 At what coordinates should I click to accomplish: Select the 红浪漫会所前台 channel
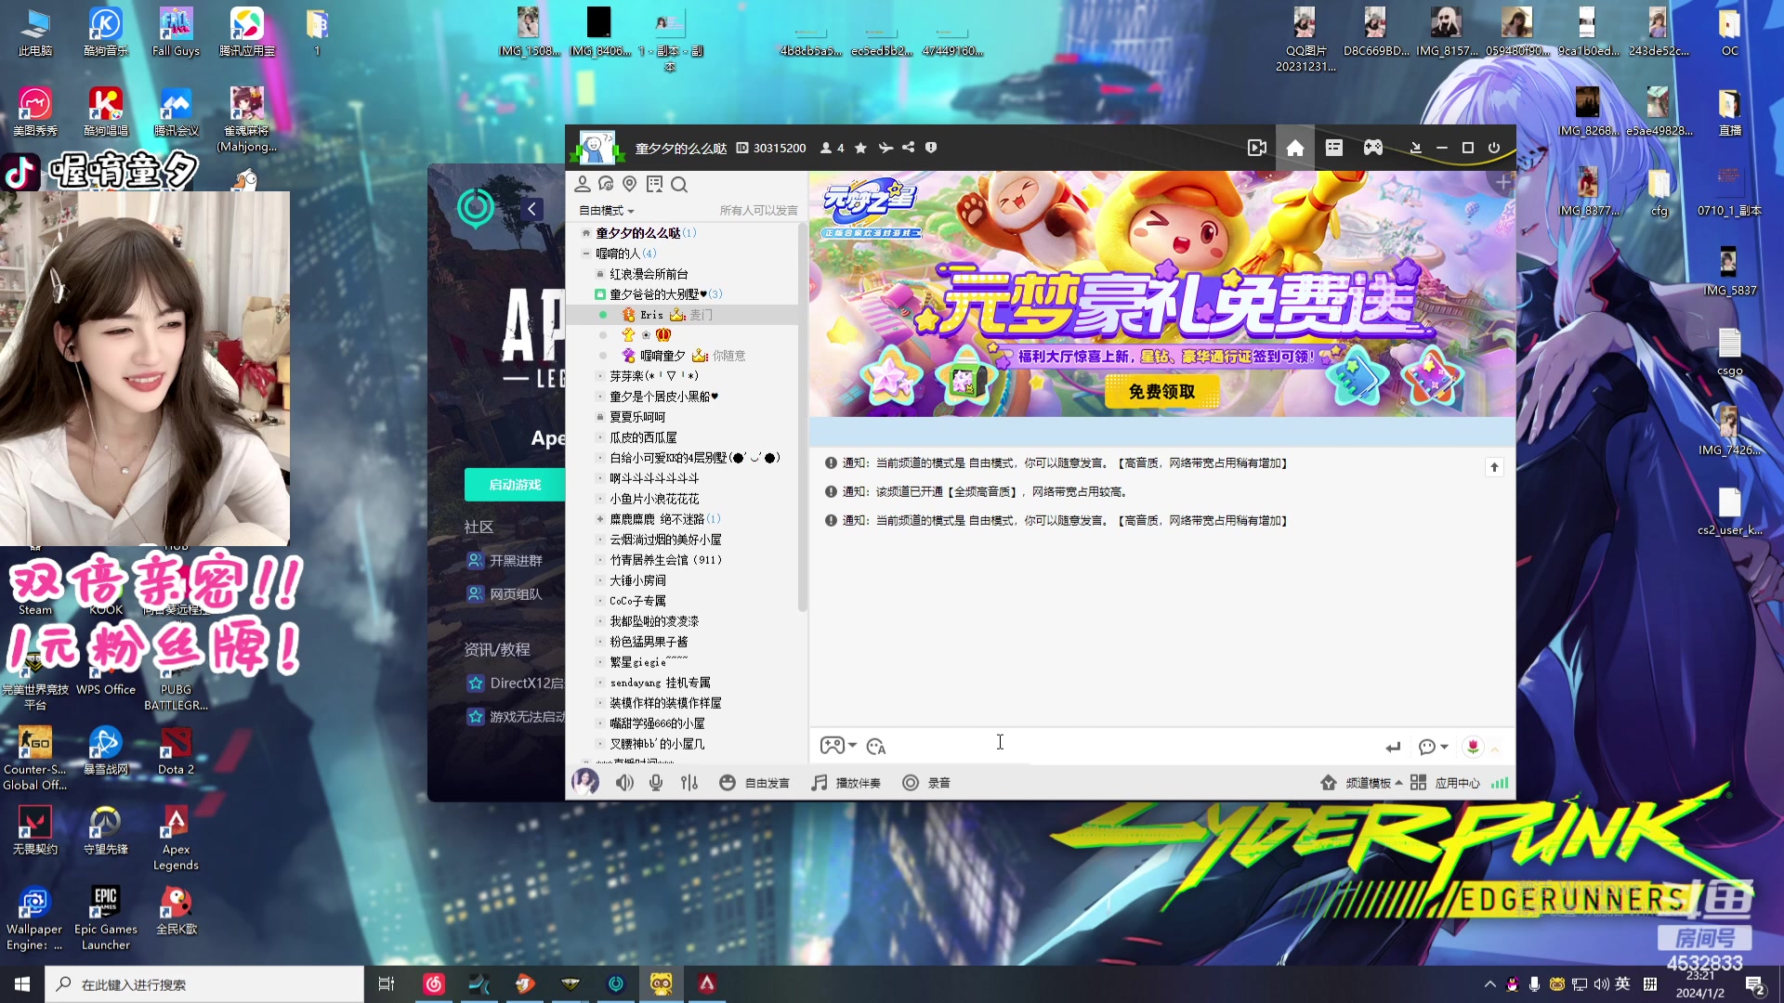pos(649,274)
